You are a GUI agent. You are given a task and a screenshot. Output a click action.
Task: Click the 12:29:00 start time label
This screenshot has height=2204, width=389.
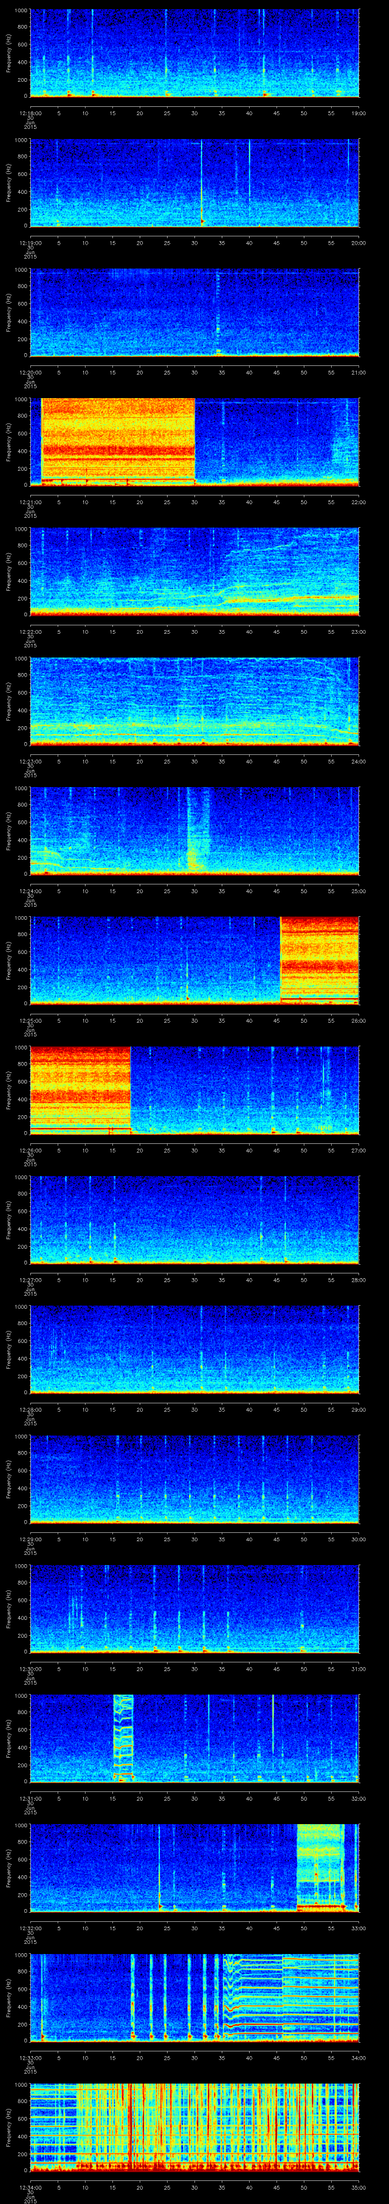30,1539
